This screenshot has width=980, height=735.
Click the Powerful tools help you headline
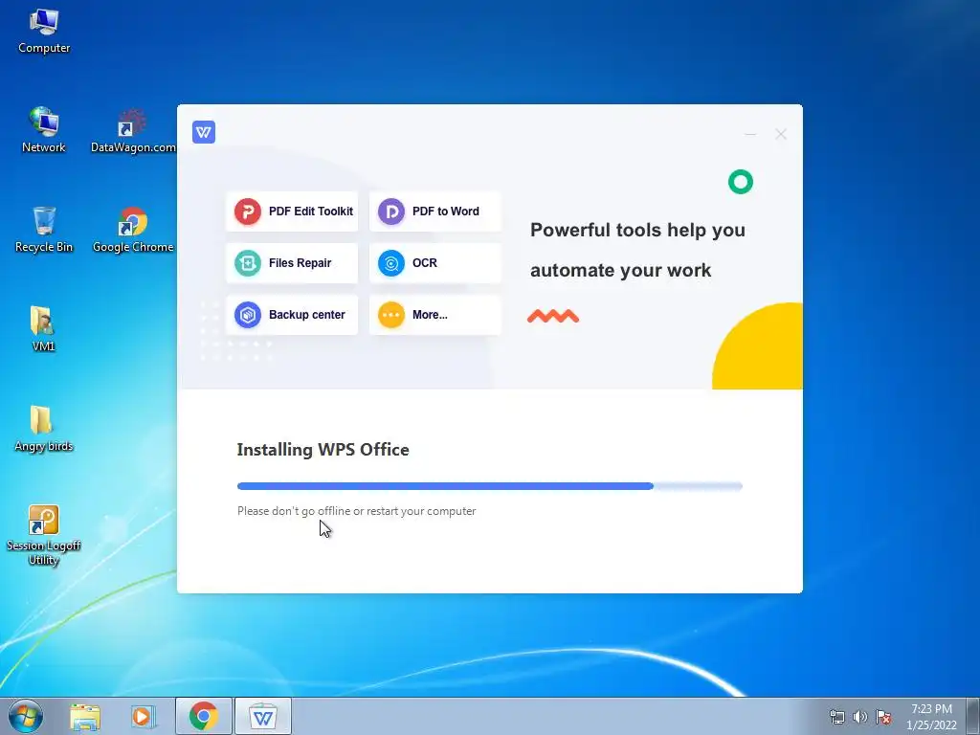637,230
